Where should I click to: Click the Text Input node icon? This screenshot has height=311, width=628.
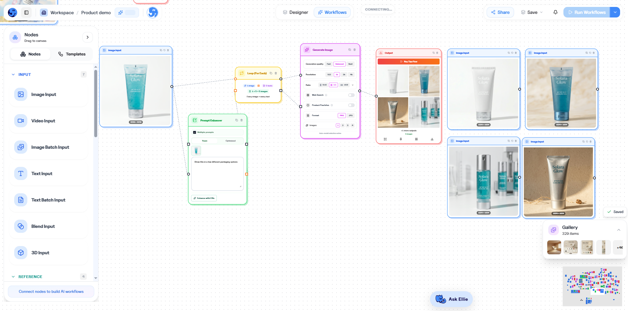click(x=21, y=173)
